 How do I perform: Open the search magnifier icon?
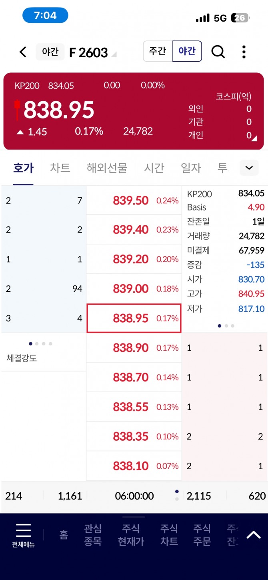tap(218, 52)
